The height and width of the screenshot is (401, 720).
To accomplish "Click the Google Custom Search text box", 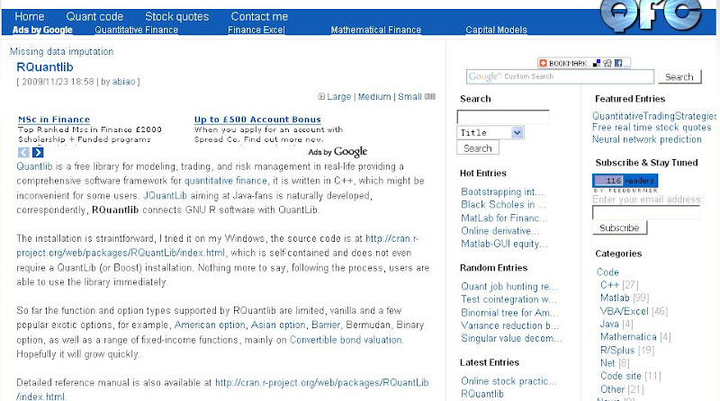I will click(x=560, y=76).
